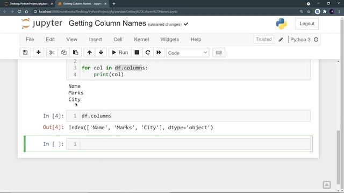Paste cells below icon
344x193 pixels.
pyautogui.click(x=75, y=53)
